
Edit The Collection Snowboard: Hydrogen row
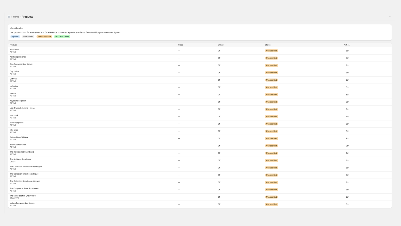coord(347,168)
